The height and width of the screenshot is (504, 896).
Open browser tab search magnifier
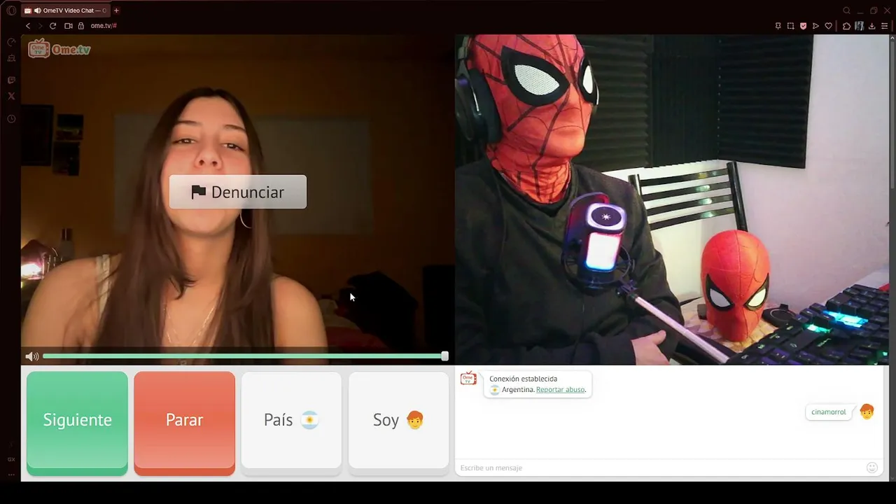[x=846, y=10]
